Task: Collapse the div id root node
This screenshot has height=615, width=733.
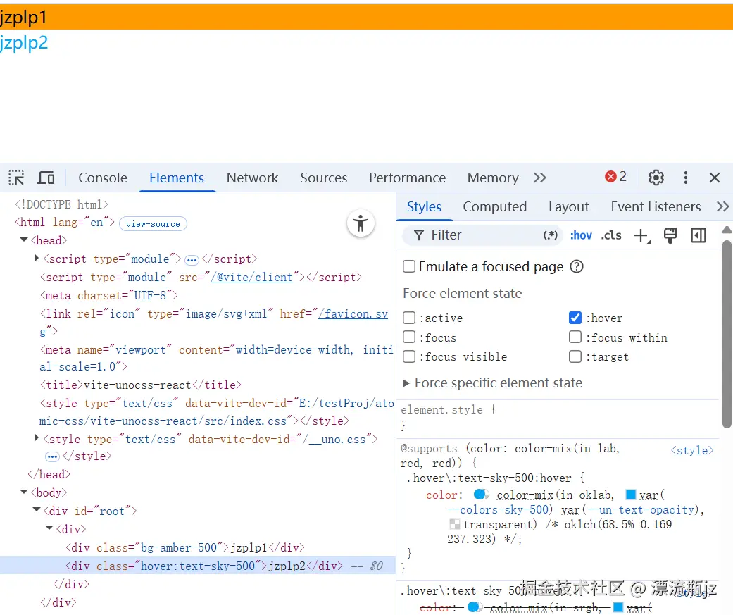Action: coord(37,510)
